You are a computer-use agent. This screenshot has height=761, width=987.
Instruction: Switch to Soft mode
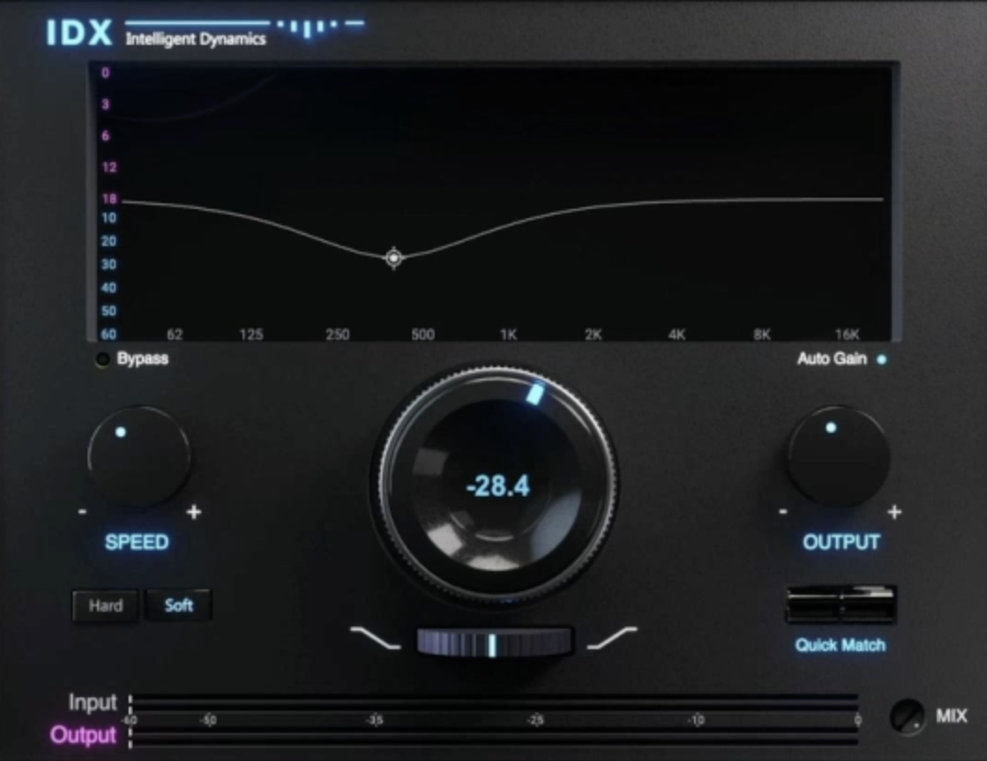click(177, 605)
